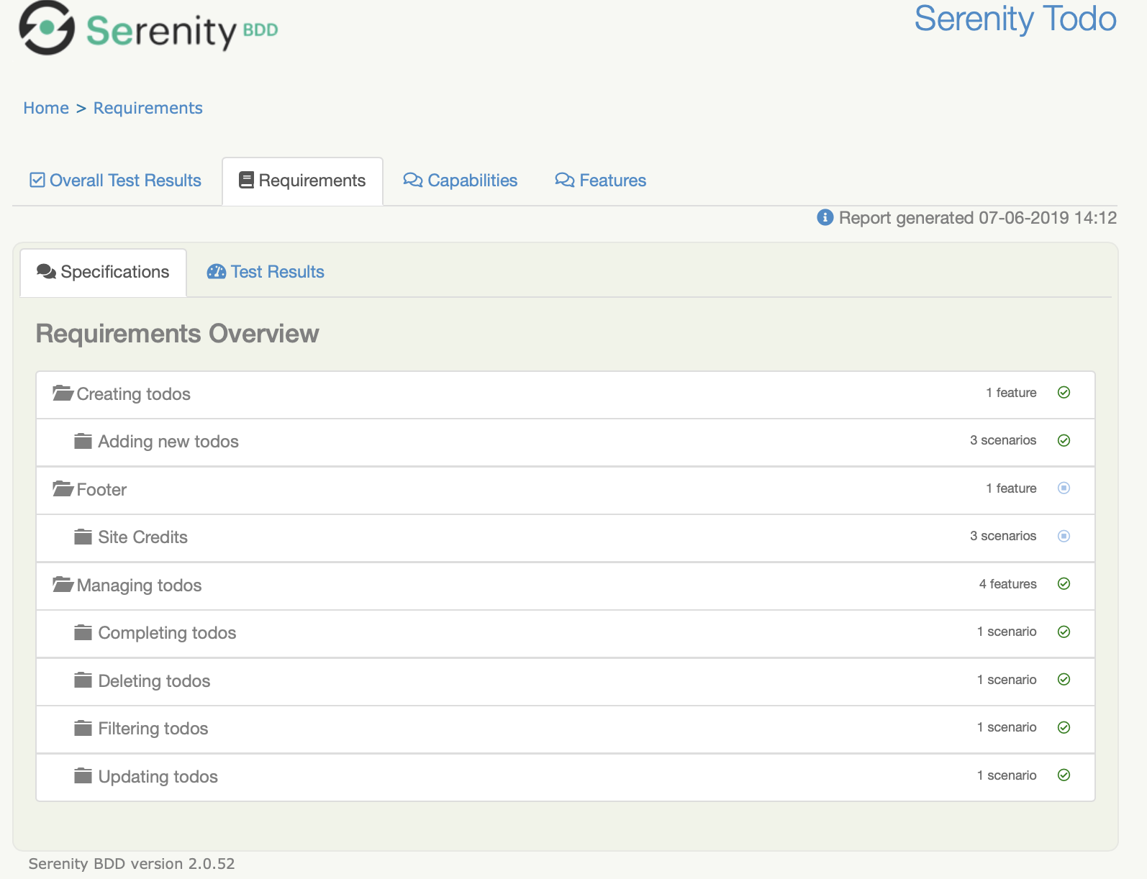Viewport: 1147px width, 879px height.
Task: Click the folder icon for Updating todos
Action: pyautogui.click(x=83, y=776)
